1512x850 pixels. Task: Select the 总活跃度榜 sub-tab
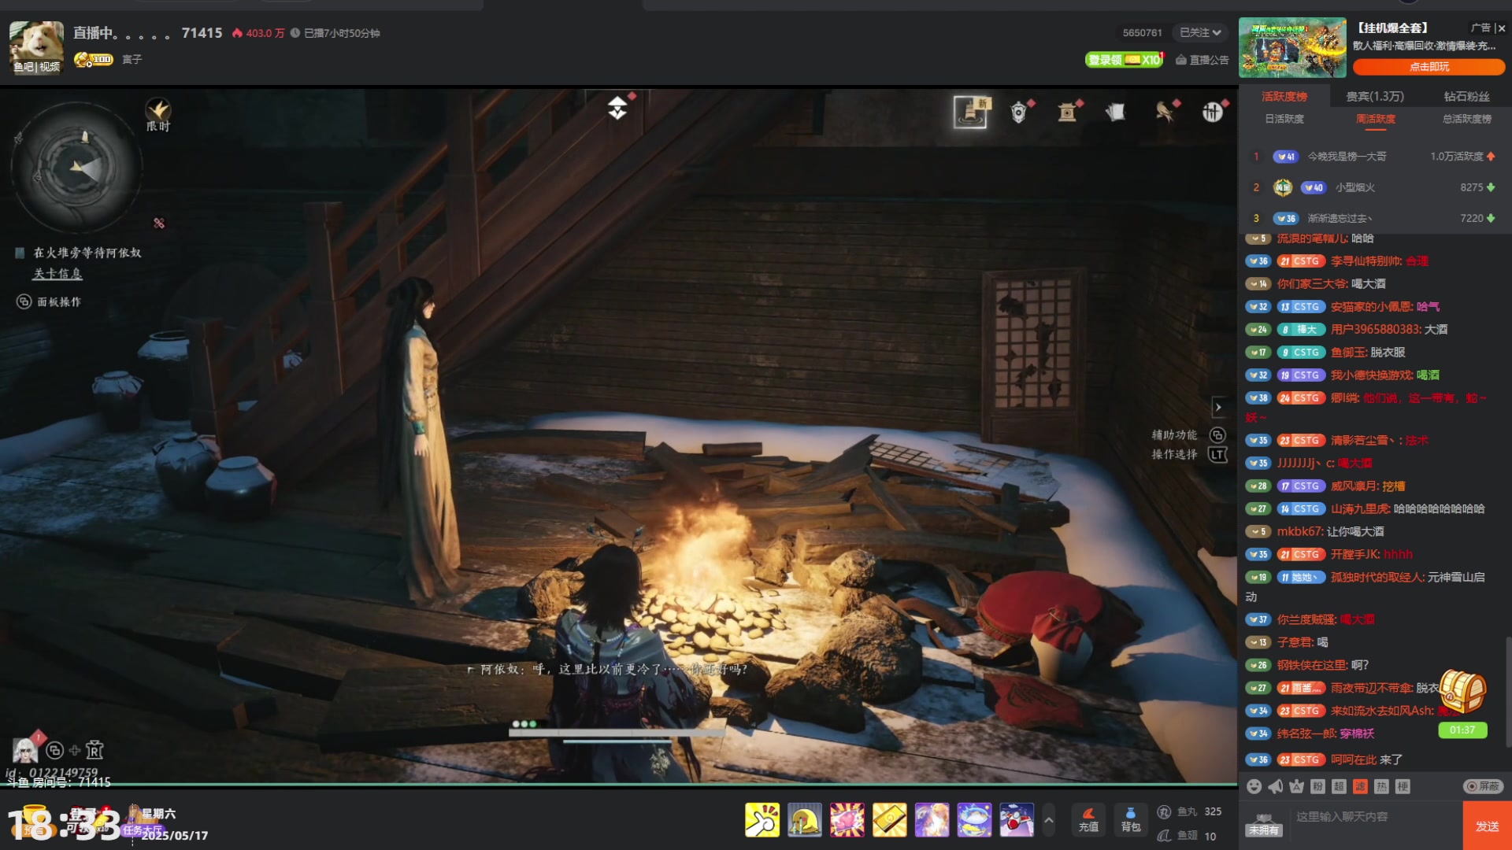tap(1467, 119)
